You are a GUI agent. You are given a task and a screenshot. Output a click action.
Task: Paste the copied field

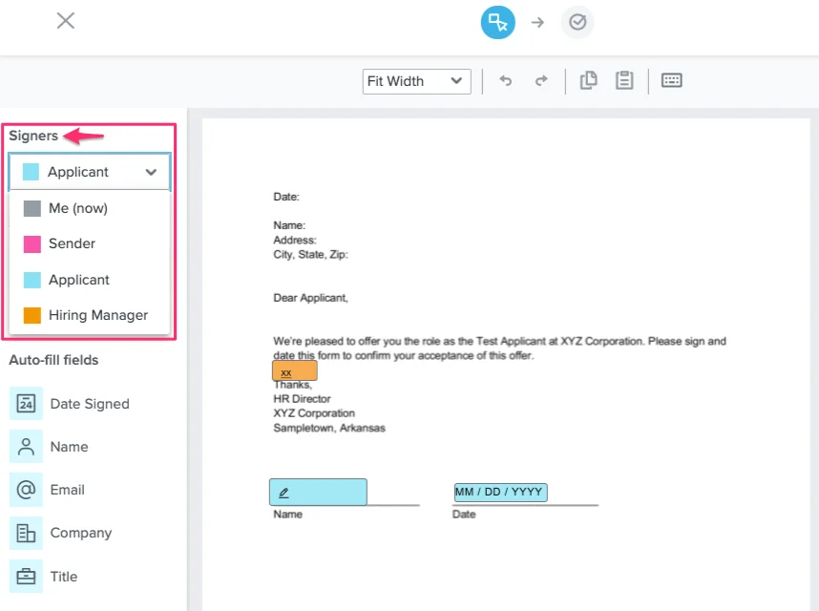click(624, 80)
